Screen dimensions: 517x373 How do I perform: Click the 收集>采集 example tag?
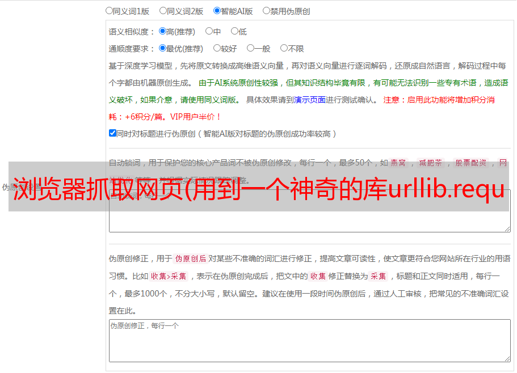[x=169, y=276]
